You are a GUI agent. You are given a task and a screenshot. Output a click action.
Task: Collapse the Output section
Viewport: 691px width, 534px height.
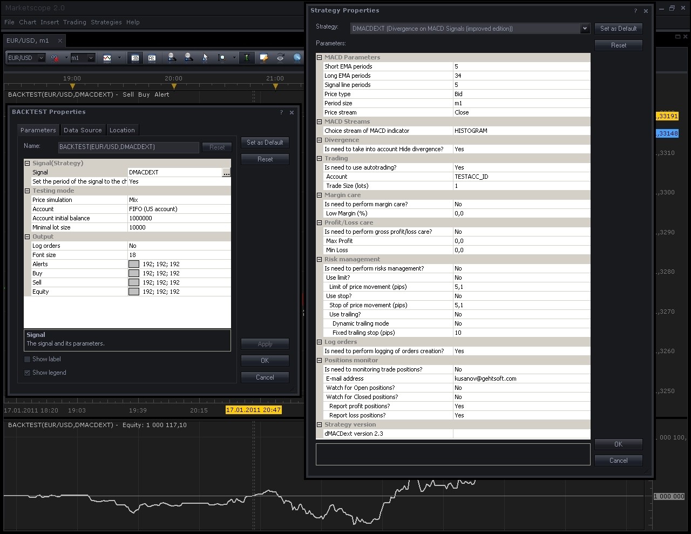(28, 236)
